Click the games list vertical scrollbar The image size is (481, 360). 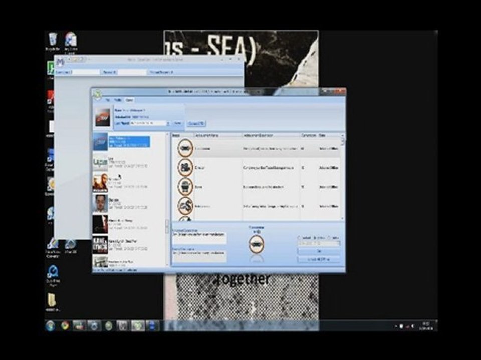(x=167, y=199)
